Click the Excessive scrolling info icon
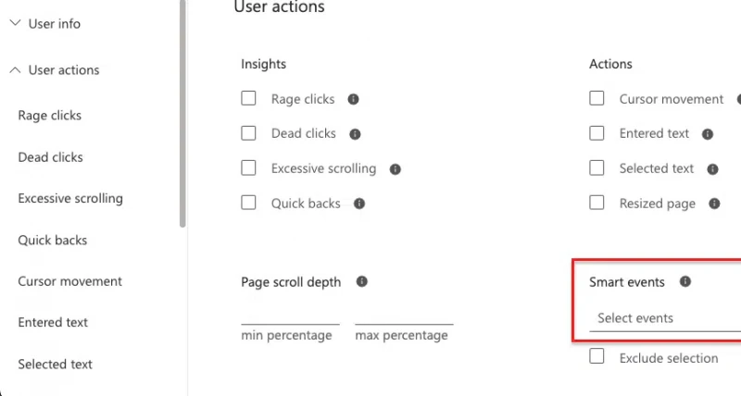Viewport: 741px width, 396px height. (396, 169)
